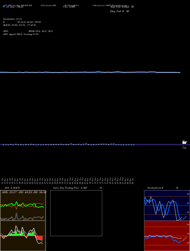Click the RSI 14/5 value "42.43 / 33.01"
The image size is (190, 251).
point(33,22)
